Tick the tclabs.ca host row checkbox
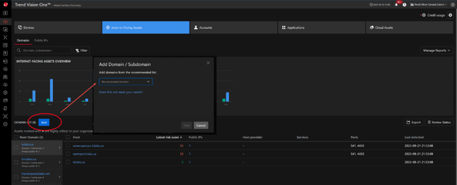 coord(68,162)
